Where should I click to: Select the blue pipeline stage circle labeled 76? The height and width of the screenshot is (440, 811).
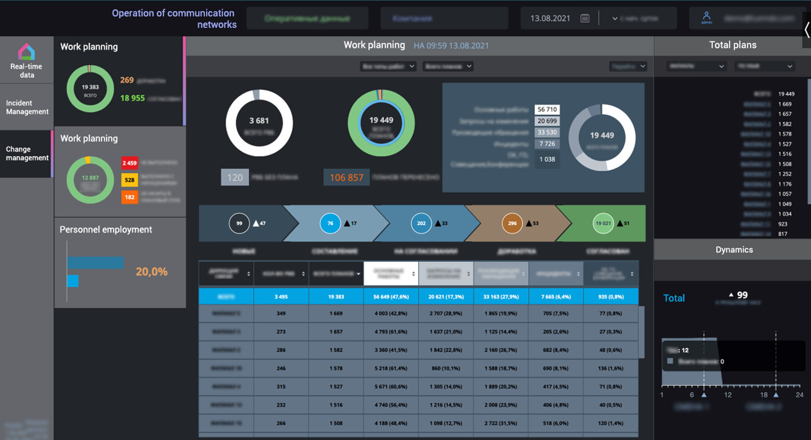point(330,224)
